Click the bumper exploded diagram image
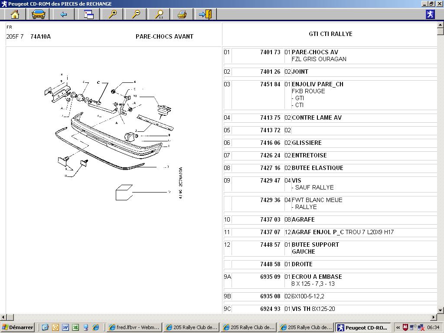The image size is (444, 333). 113,136
